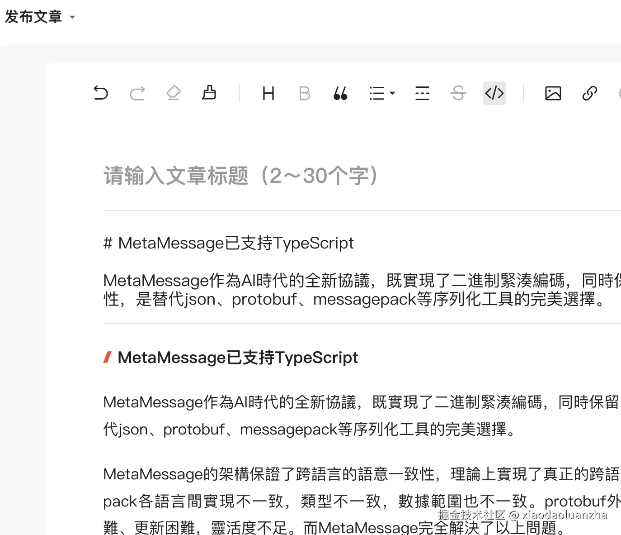The height and width of the screenshot is (535, 621).
Task: Click the markdown line '# MetaMessage已支持TypeScript'
Action: (x=229, y=243)
